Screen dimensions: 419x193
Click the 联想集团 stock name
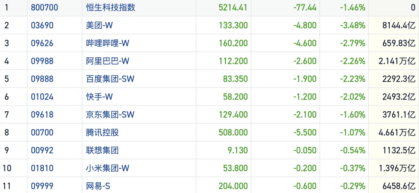(x=102, y=150)
